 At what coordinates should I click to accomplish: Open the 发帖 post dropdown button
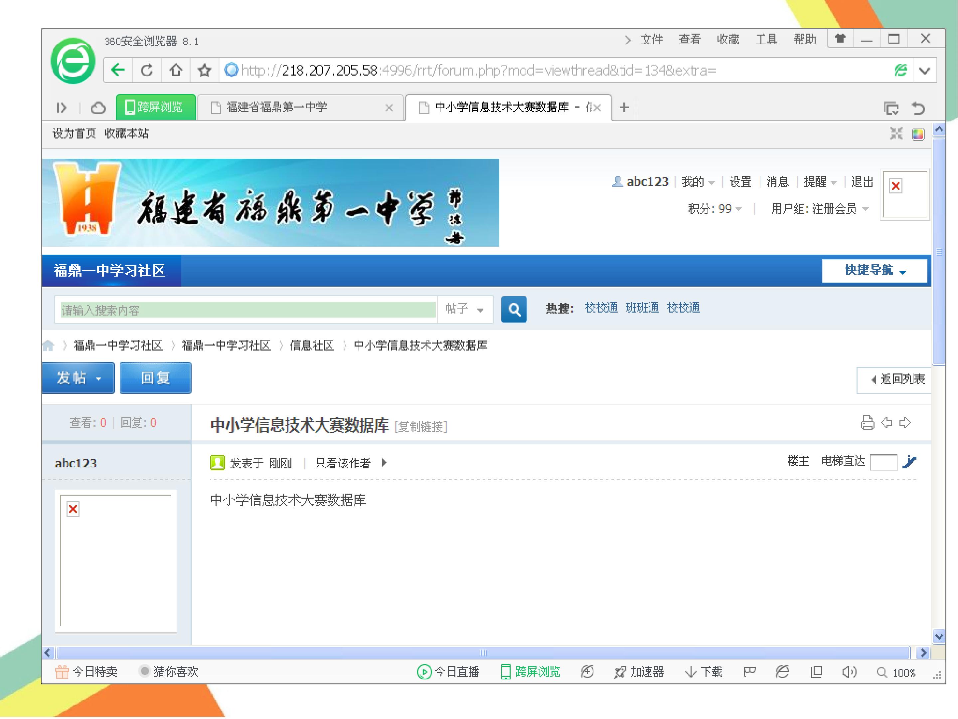pyautogui.click(x=79, y=378)
